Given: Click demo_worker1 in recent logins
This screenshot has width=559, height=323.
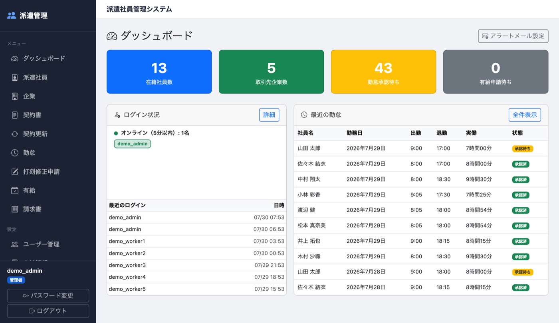Looking at the screenshot, I should tap(127, 241).
